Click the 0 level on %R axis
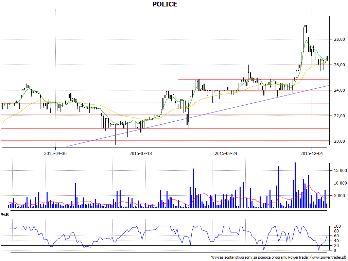Image resolution: width=348 pixels, height=261 pixels. [x=335, y=250]
